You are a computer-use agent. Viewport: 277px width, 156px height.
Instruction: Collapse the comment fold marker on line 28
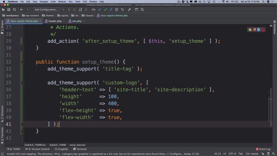[x=23, y=34]
